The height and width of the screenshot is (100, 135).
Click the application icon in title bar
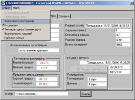3,3
